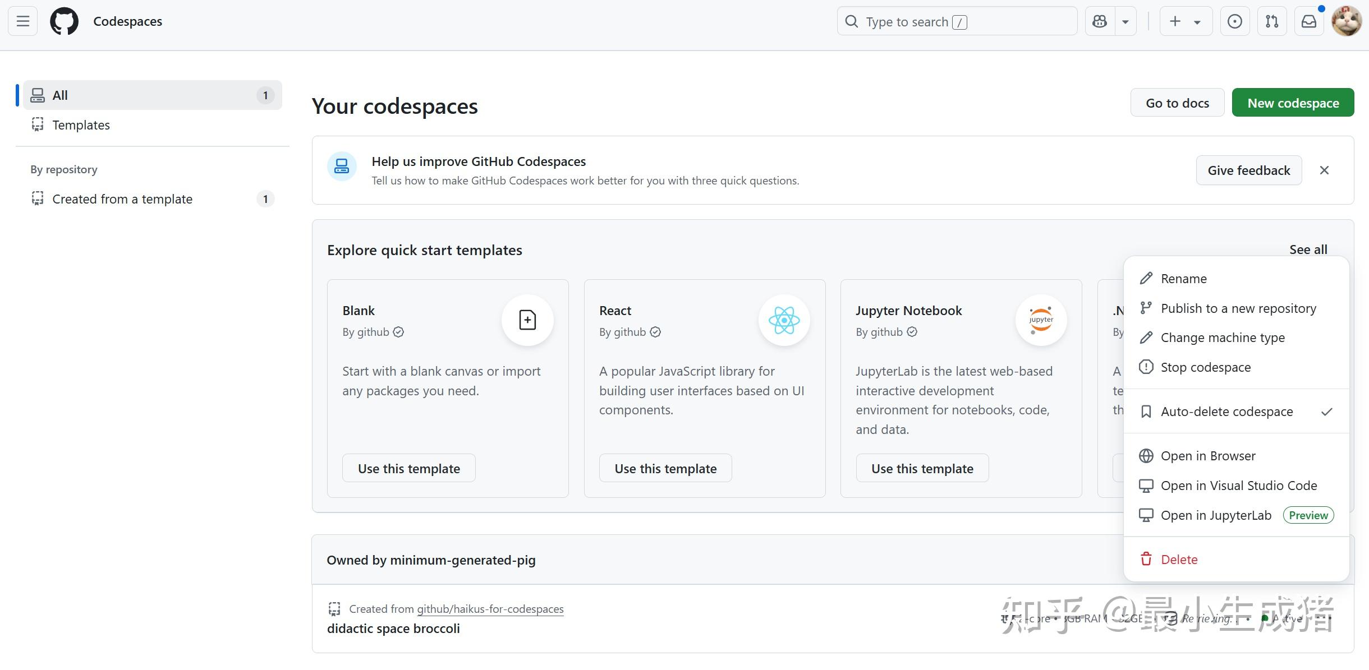The height and width of the screenshot is (670, 1369).
Task: Click the Templates sidebar icon
Action: [36, 124]
